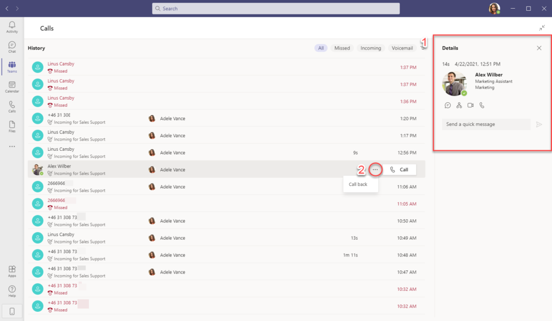Click Adele Vance's name in the 10:49 AM row
552x321 pixels.
pyautogui.click(x=172, y=238)
